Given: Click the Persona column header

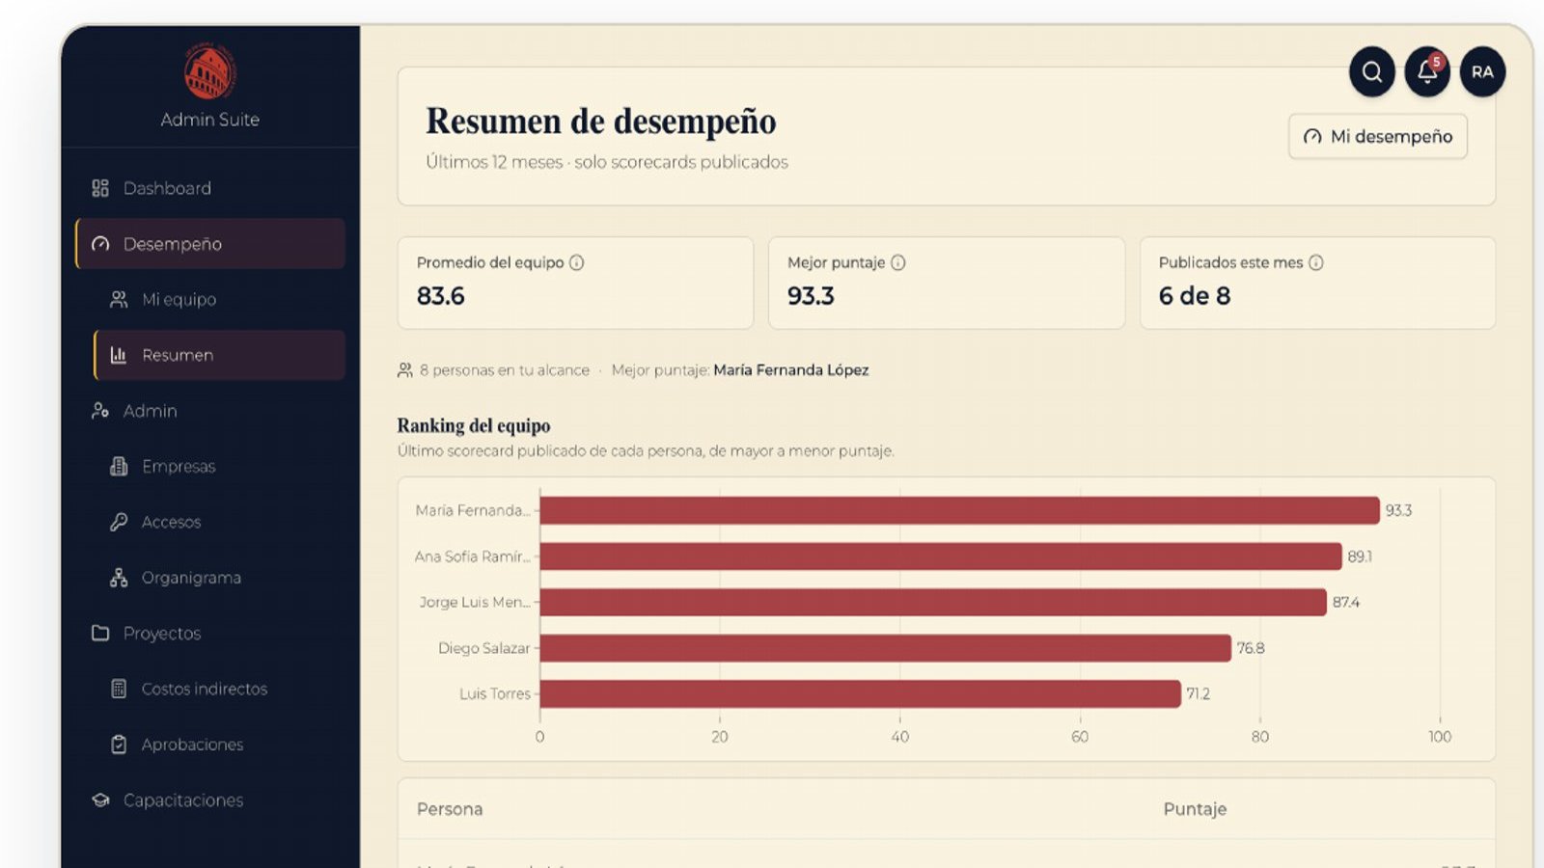Looking at the screenshot, I should pyautogui.click(x=450, y=809).
